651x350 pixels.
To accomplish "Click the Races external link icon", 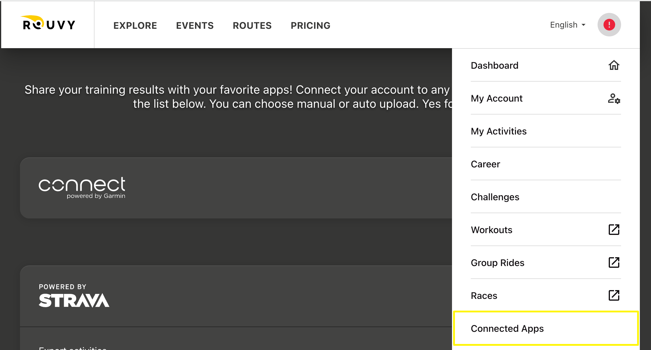I will 614,295.
